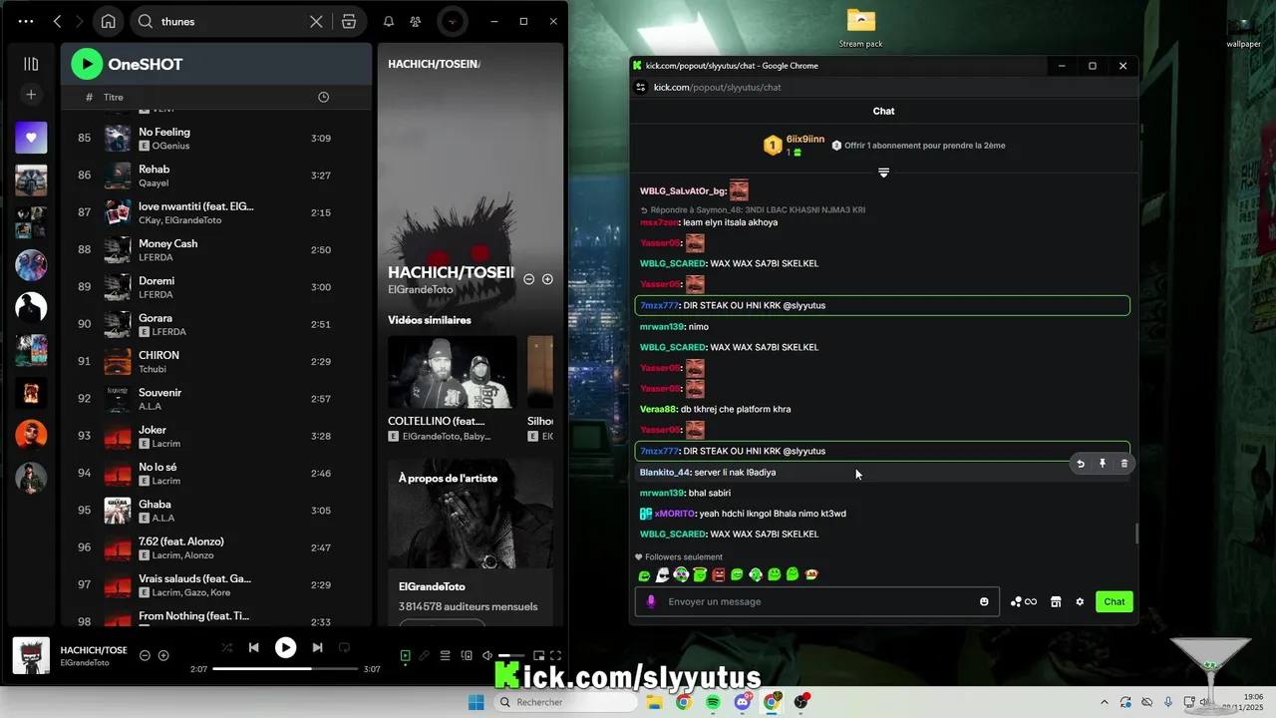
Task: Toggle repeat in the Spotify player
Action: tap(345, 647)
